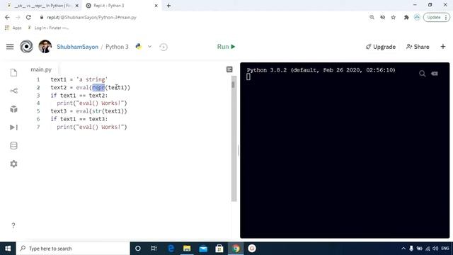Open Mail app from taskbar
The height and width of the screenshot is (255, 453).
pyautogui.click(x=203, y=249)
